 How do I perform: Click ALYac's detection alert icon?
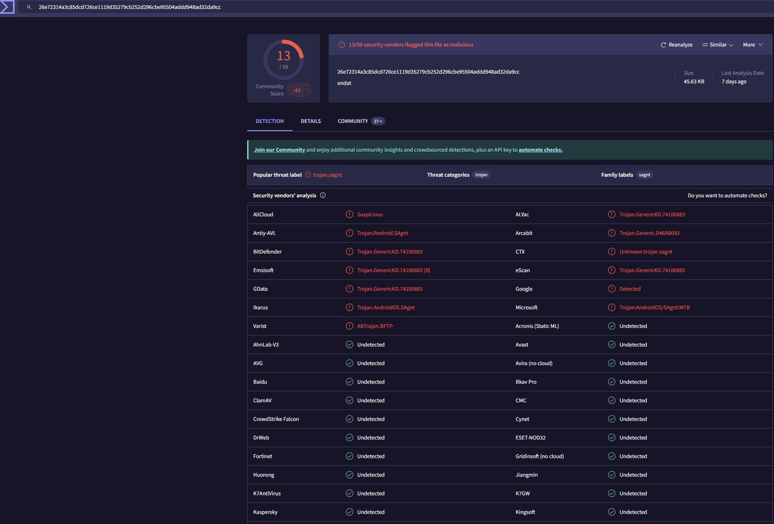coord(612,214)
